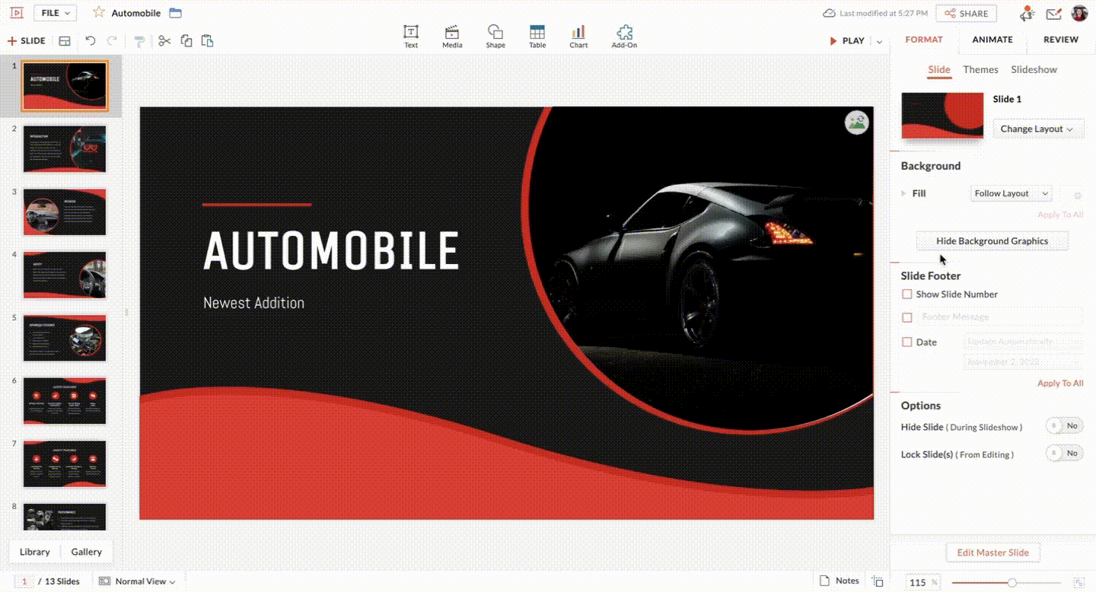Open the Gallery panel

(x=87, y=552)
